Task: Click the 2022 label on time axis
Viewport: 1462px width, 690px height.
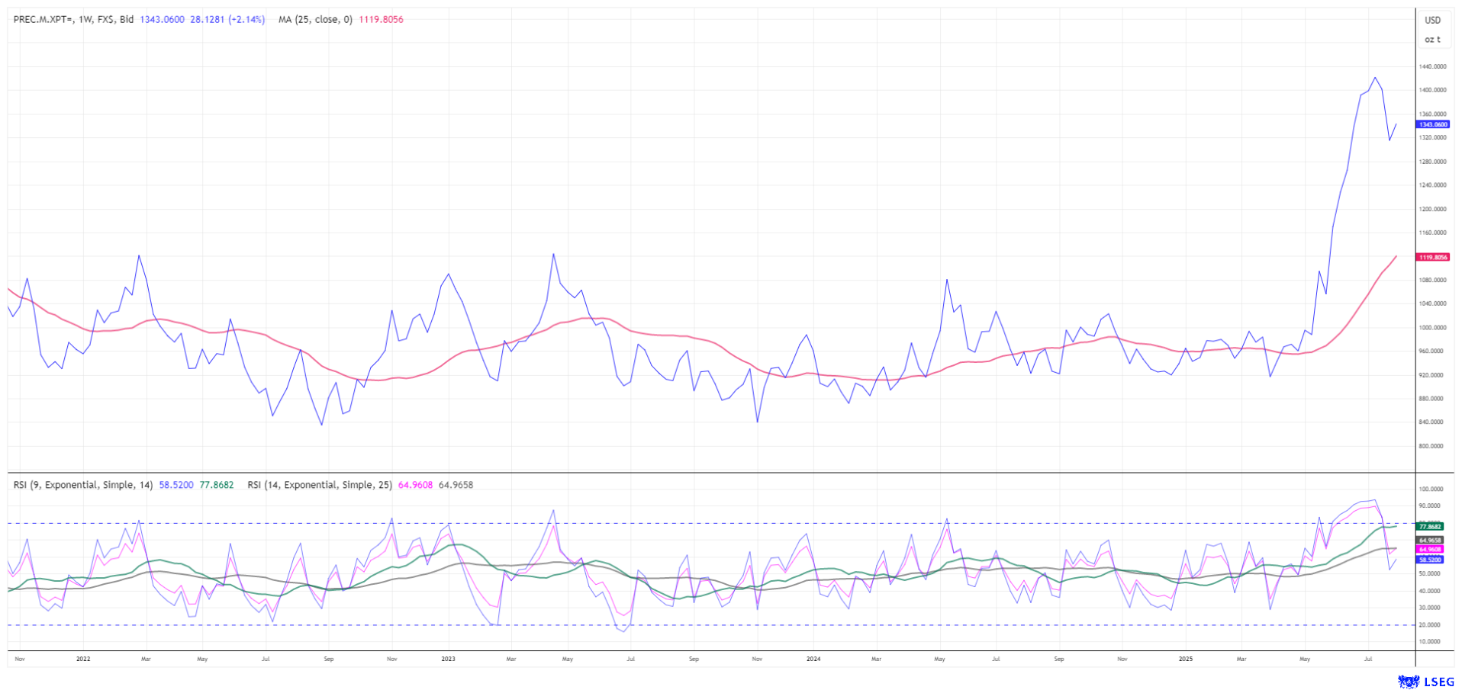Action: (x=83, y=659)
